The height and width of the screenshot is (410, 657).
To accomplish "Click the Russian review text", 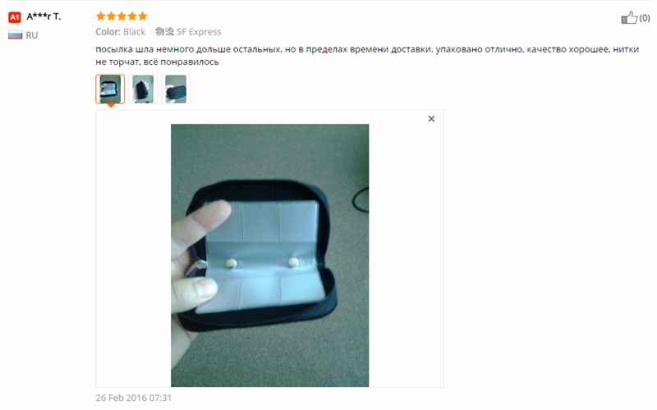I will 367,55.
